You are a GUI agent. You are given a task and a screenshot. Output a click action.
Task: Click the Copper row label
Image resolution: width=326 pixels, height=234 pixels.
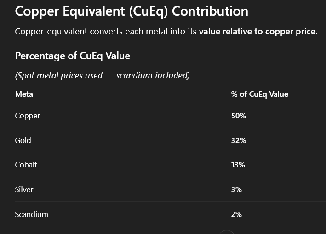[x=28, y=116]
